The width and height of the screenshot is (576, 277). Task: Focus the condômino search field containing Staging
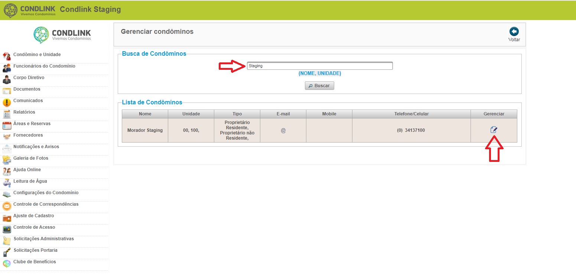tap(320, 66)
